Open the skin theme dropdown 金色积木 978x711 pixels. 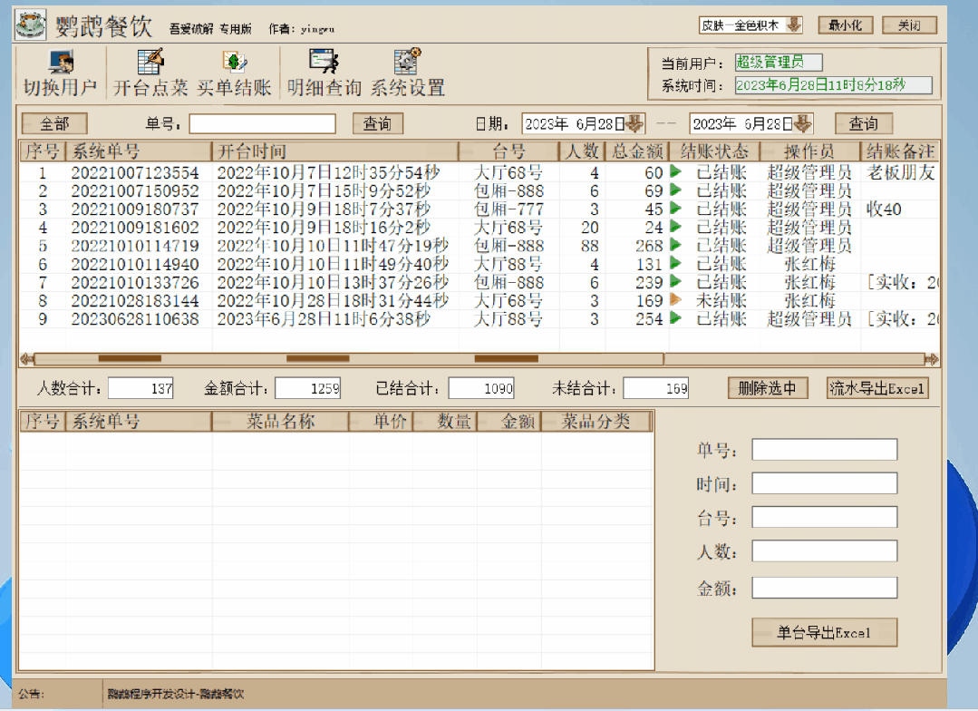pyautogui.click(x=793, y=25)
